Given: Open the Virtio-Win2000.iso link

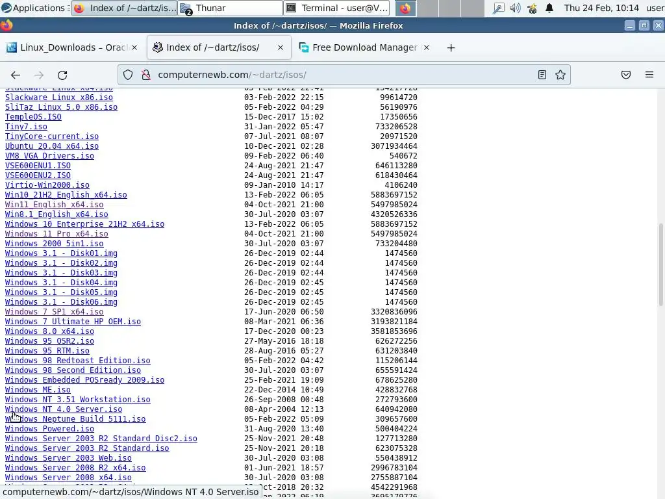Looking at the screenshot, I should pos(47,185).
